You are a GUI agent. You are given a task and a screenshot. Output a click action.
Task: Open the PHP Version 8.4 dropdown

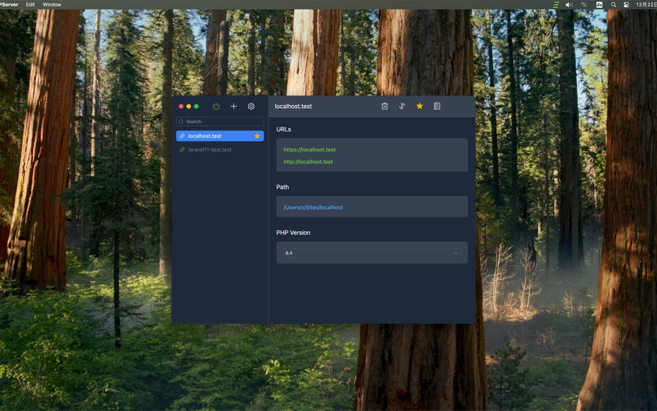[x=372, y=253]
